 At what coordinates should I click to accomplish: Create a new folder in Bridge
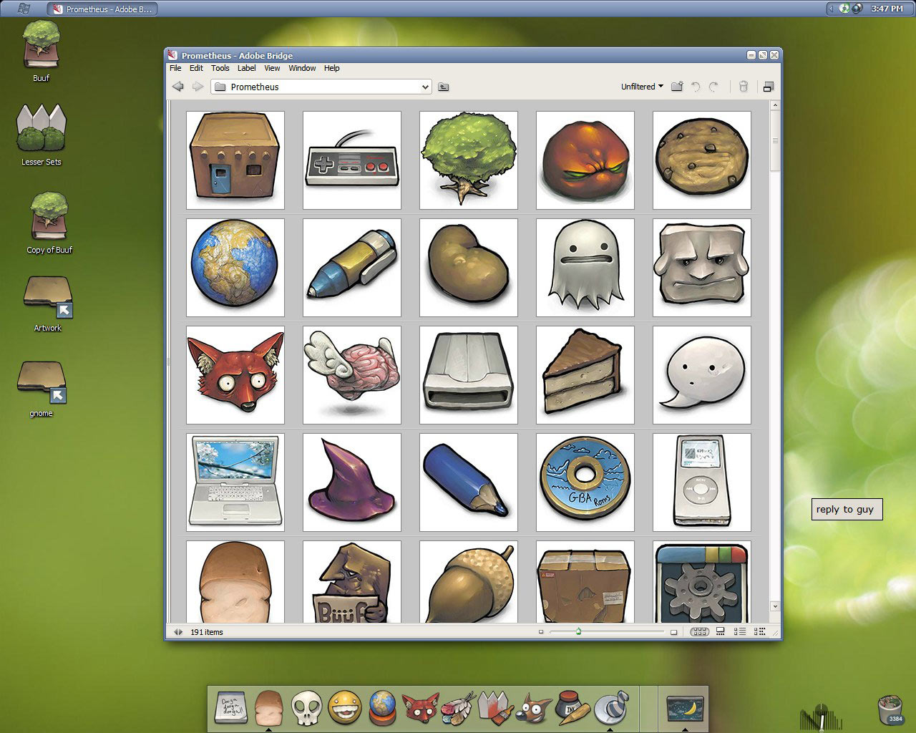click(677, 87)
